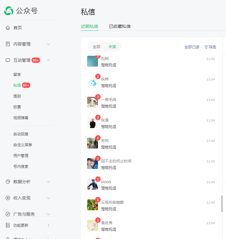Click the pie chart icon beside 数据分析
The image size is (226, 239).
[8, 182]
